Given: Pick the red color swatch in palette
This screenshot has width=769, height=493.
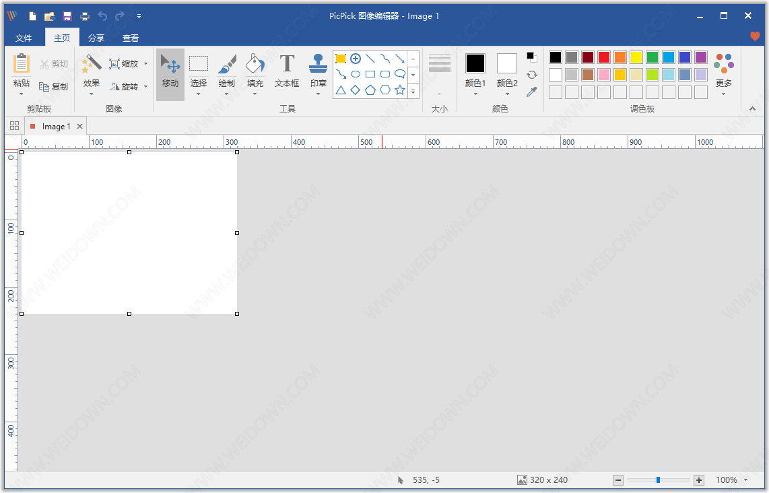Looking at the screenshot, I should click(x=604, y=57).
